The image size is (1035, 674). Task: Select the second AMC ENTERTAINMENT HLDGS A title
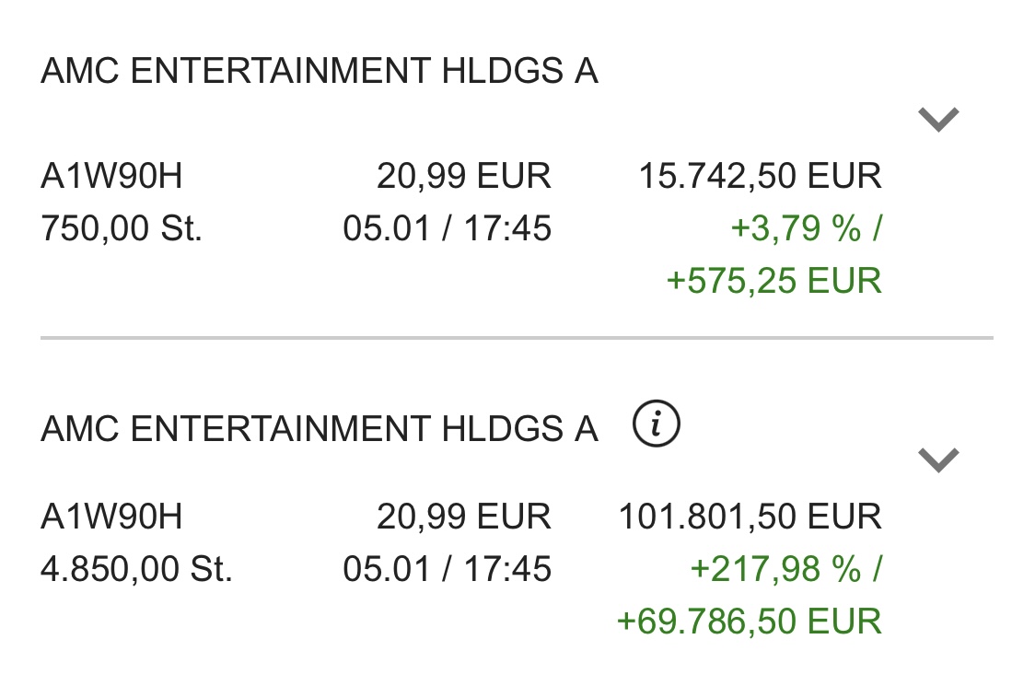(x=318, y=426)
